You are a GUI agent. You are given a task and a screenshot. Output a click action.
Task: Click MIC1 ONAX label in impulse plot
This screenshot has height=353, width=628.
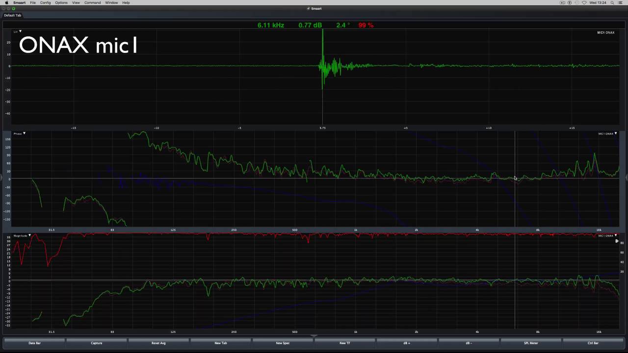tap(605, 32)
